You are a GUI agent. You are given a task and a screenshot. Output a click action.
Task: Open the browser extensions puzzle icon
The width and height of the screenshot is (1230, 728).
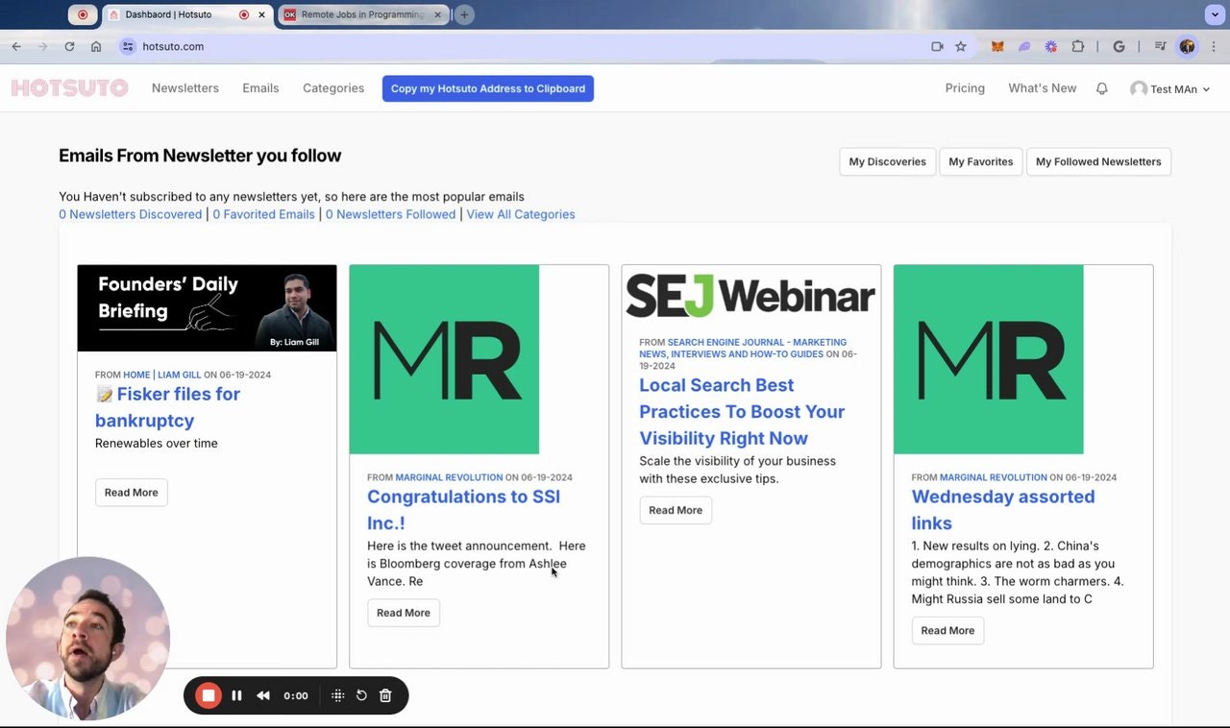(1077, 46)
